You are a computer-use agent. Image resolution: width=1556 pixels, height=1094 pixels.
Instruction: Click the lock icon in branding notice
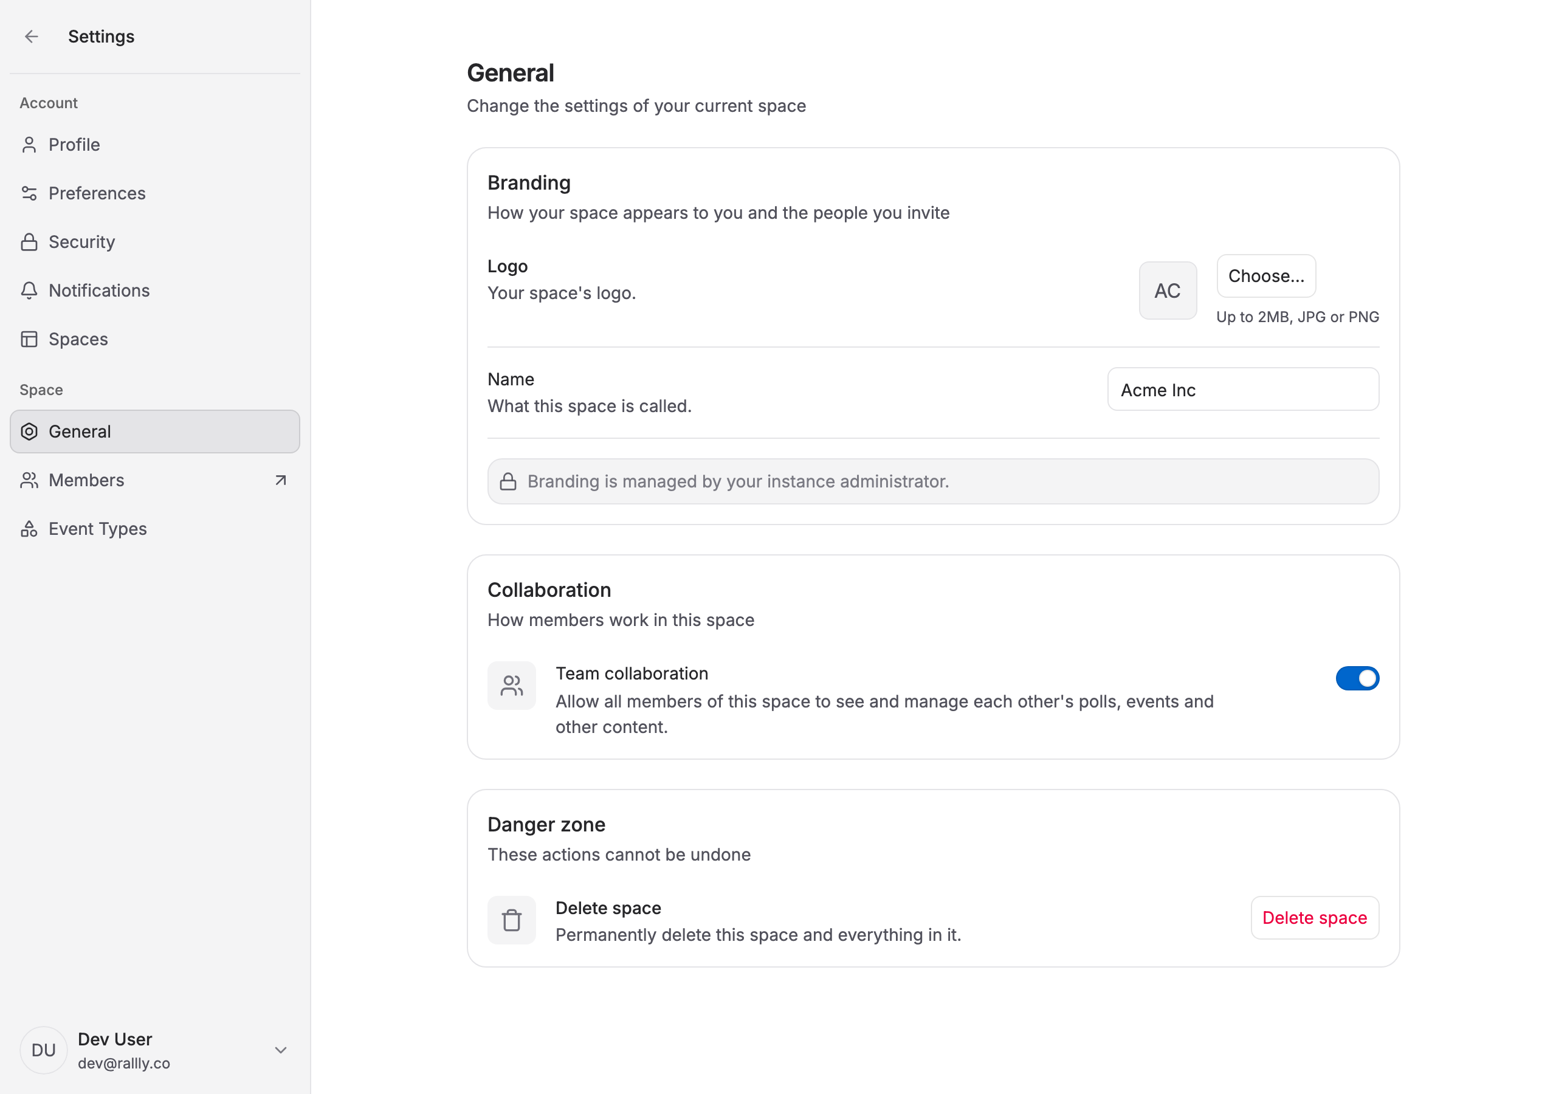[508, 481]
